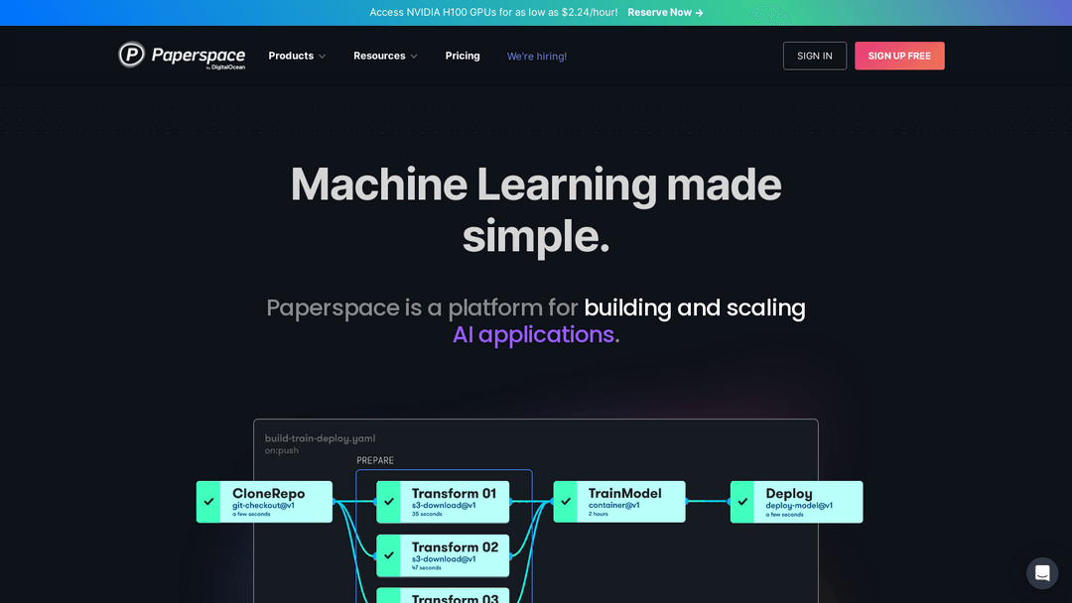Click the Transform 02 checkmark icon

(x=388, y=555)
